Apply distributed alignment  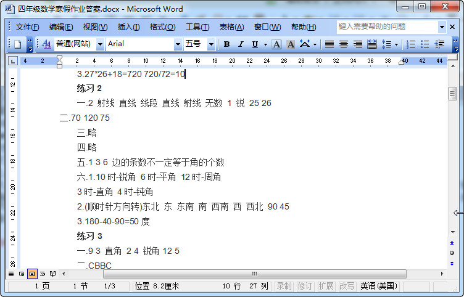(x=372, y=44)
